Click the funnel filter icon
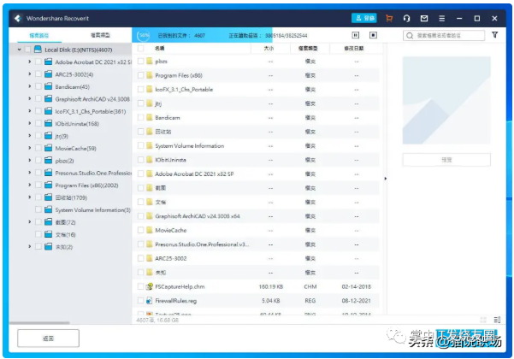The height and width of the screenshot is (359, 514). click(495, 35)
